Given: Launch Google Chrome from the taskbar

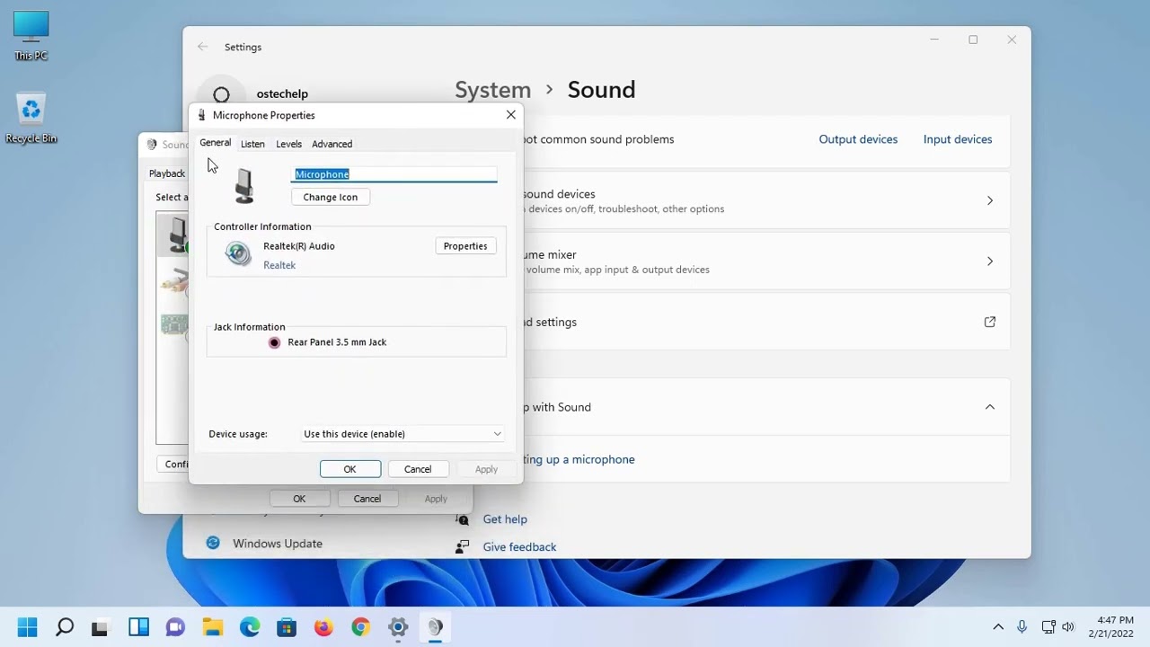Looking at the screenshot, I should [360, 627].
